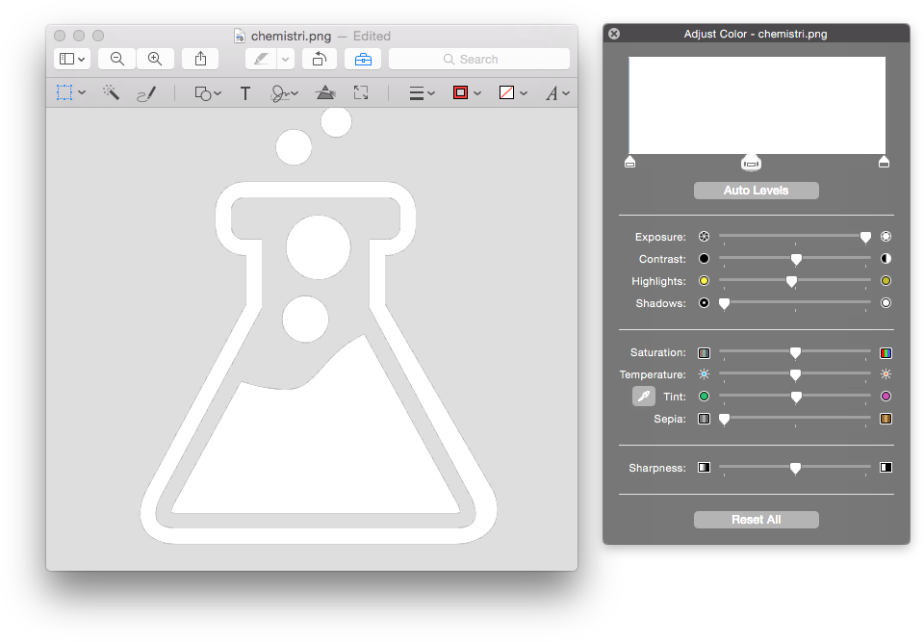This screenshot has height=642, width=924.
Task: Click the white point levels handle
Action: [x=884, y=162]
